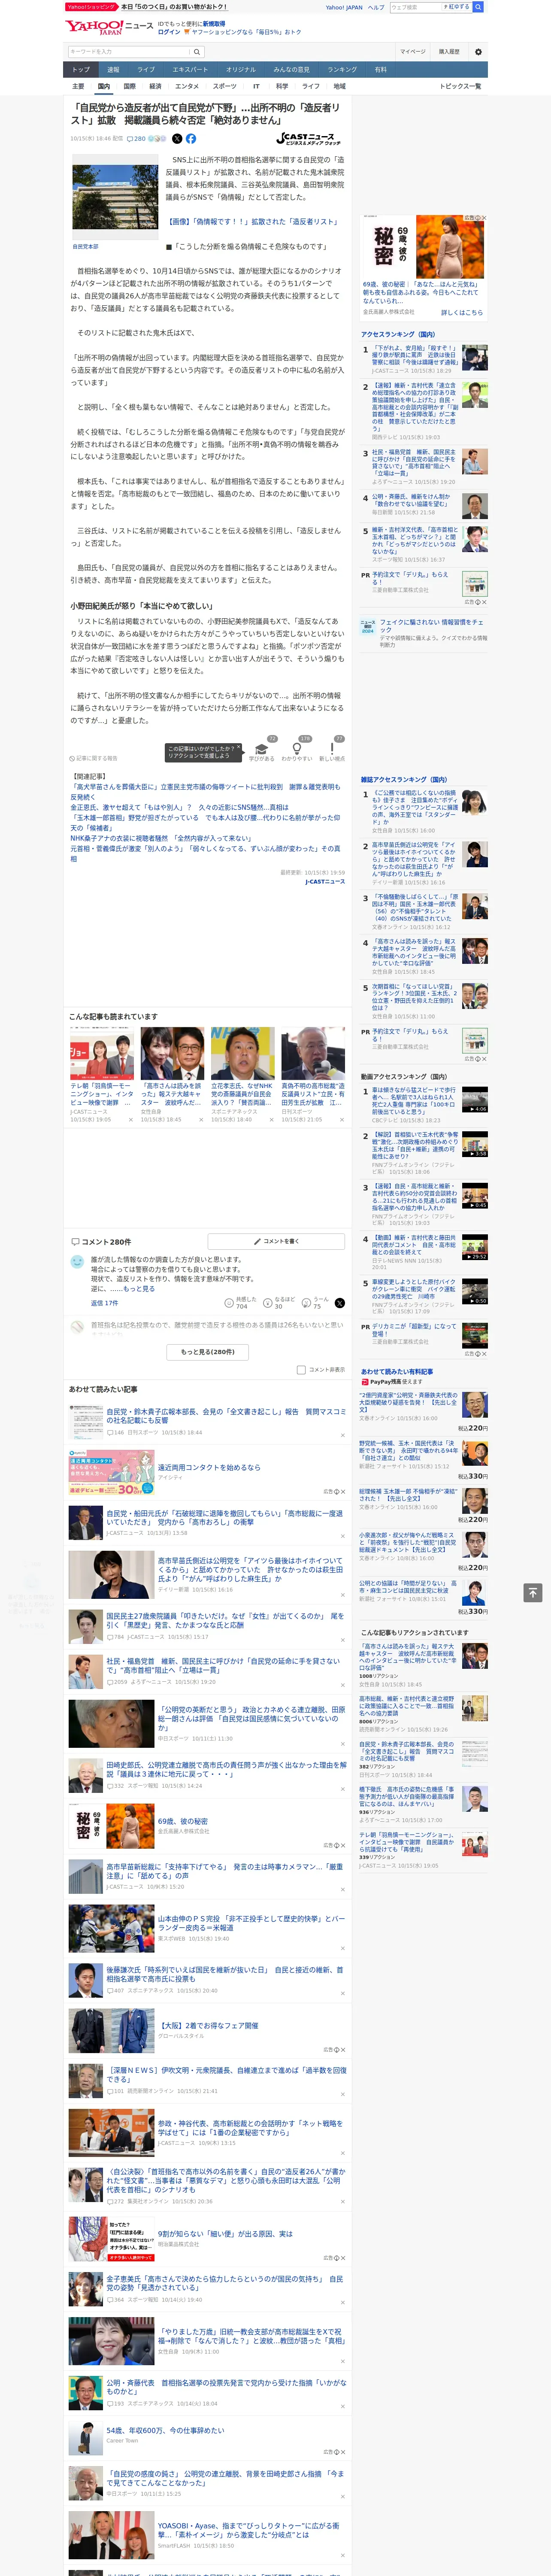Open the みんなの意見 tab
The image size is (551, 2576).
tap(292, 70)
